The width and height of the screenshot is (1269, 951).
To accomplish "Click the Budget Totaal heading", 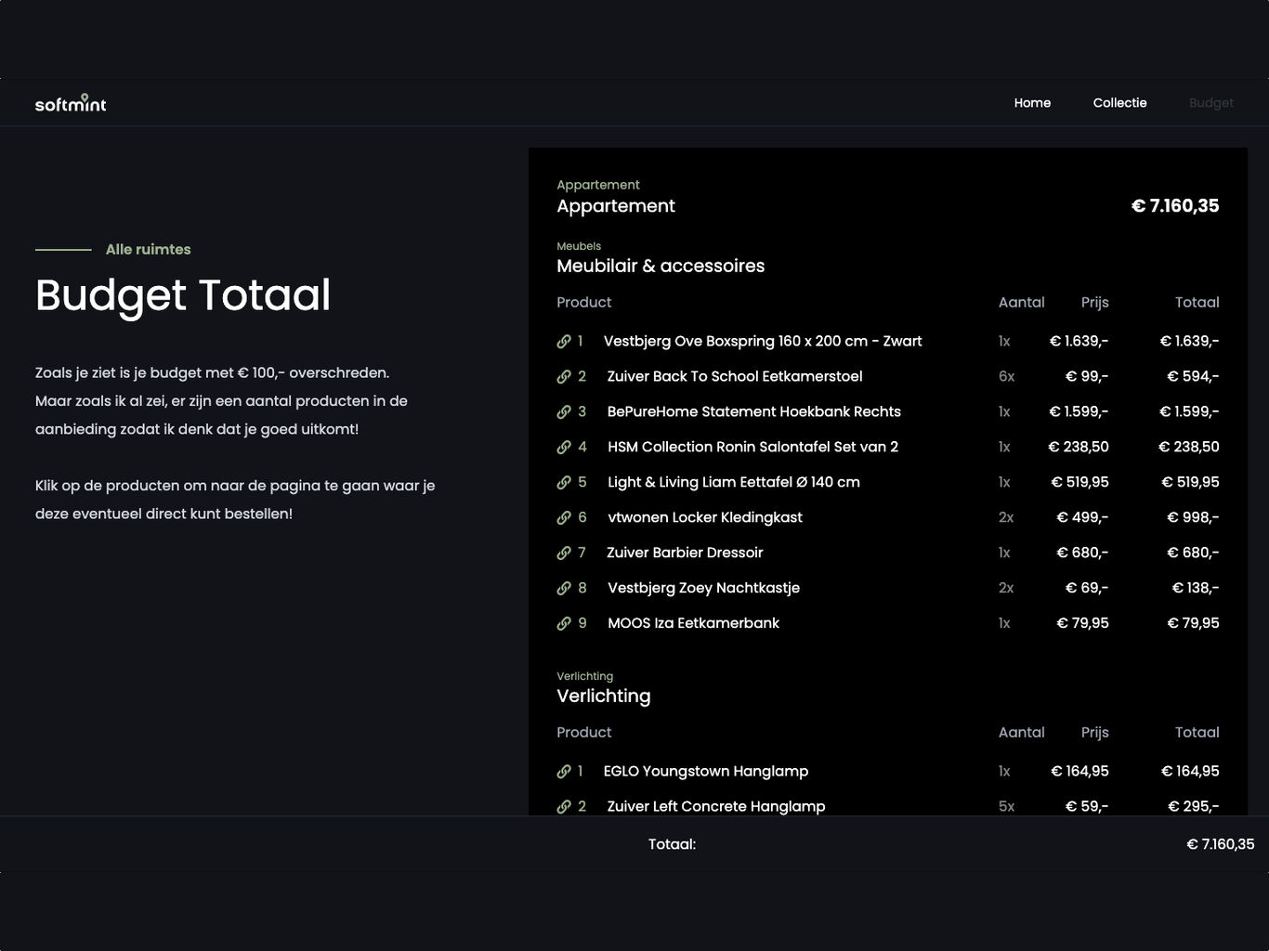I will 183,295.
